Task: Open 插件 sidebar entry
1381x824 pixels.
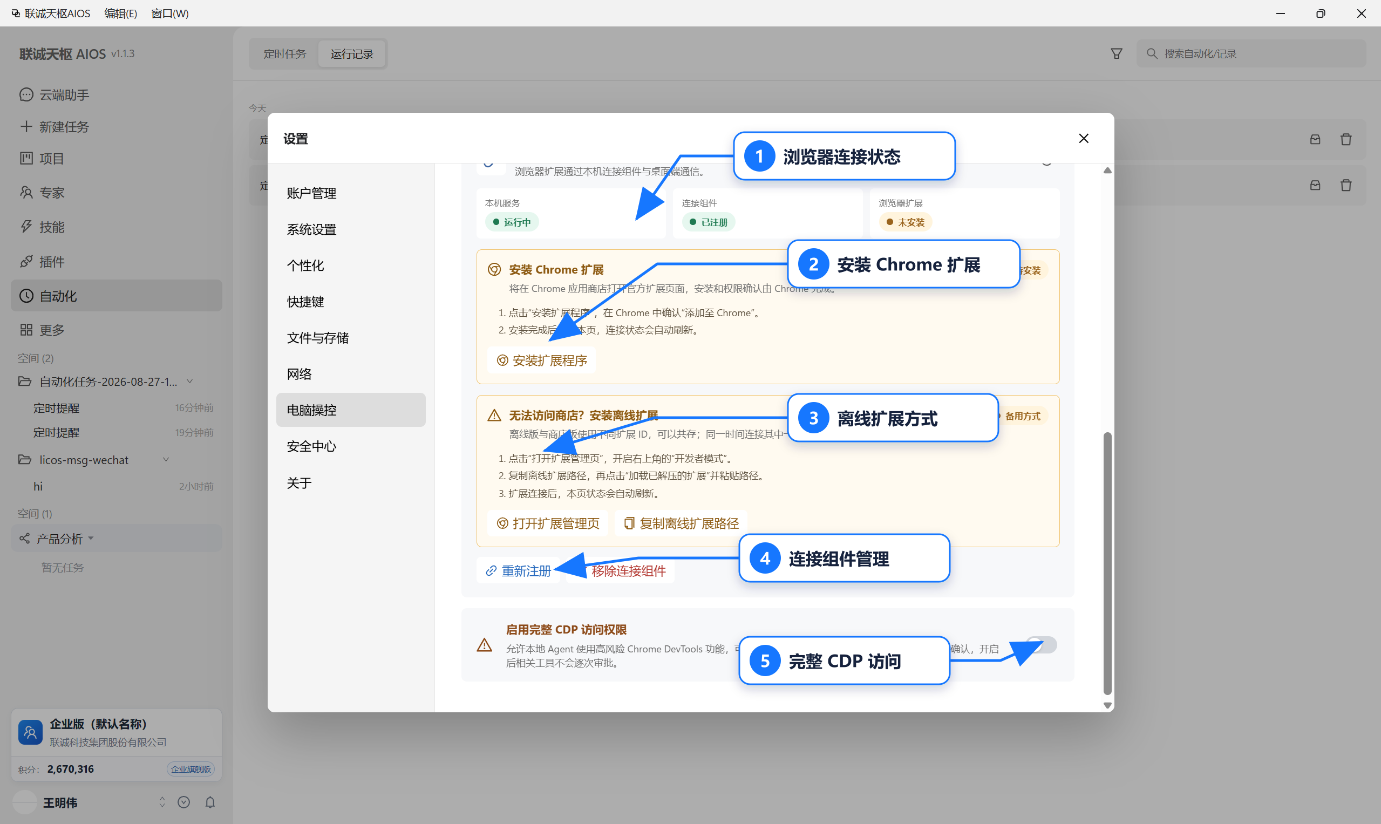Action: pyautogui.click(x=116, y=262)
